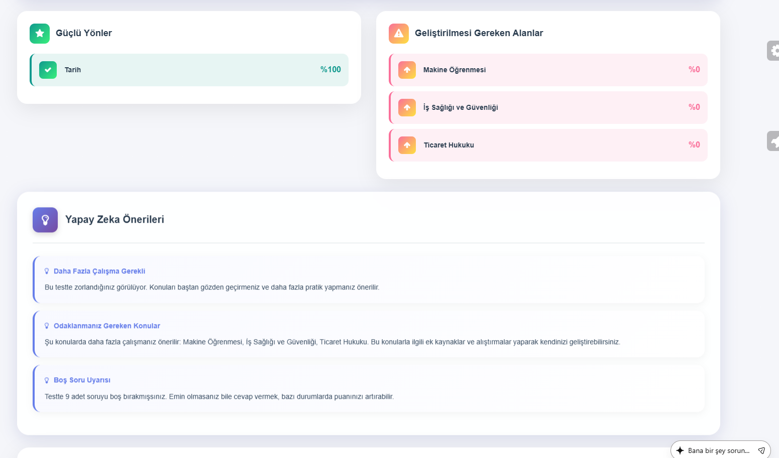Open settings via the gear icon at right edge

point(774,51)
